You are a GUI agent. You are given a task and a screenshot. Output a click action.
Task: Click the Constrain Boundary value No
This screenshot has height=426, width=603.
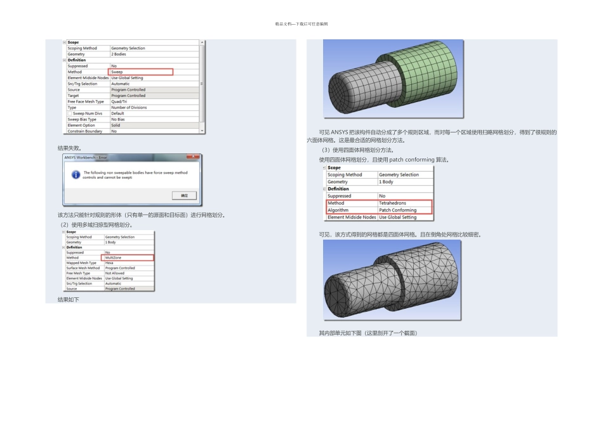pyautogui.click(x=114, y=131)
